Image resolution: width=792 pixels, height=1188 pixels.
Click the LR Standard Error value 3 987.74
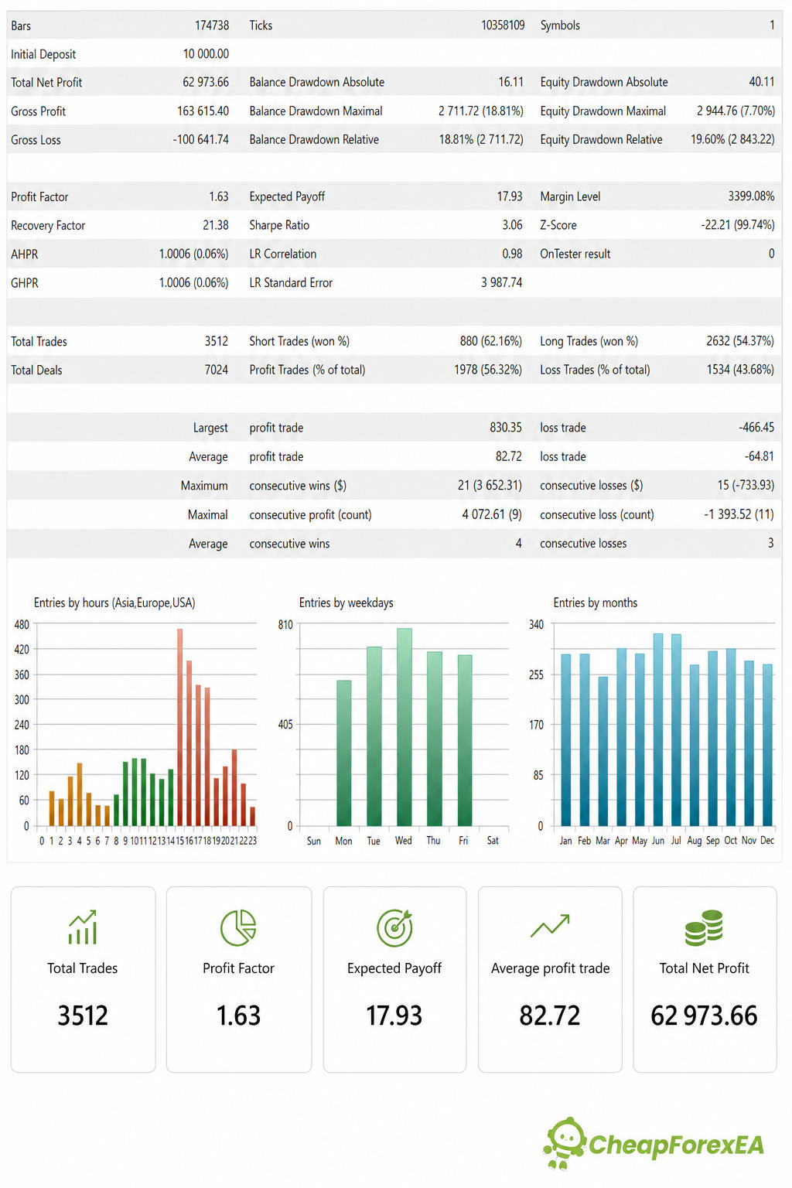tap(501, 283)
